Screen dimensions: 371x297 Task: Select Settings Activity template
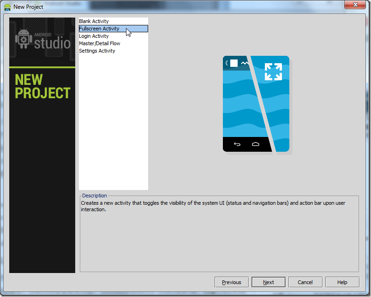coord(114,51)
